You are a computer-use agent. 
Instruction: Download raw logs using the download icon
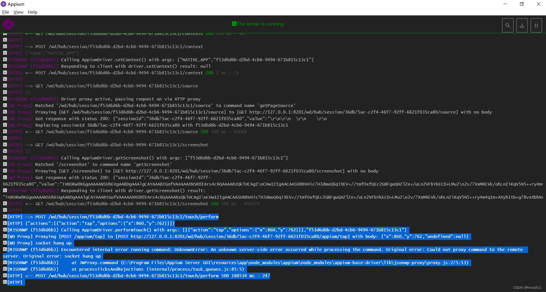[x=522, y=25]
